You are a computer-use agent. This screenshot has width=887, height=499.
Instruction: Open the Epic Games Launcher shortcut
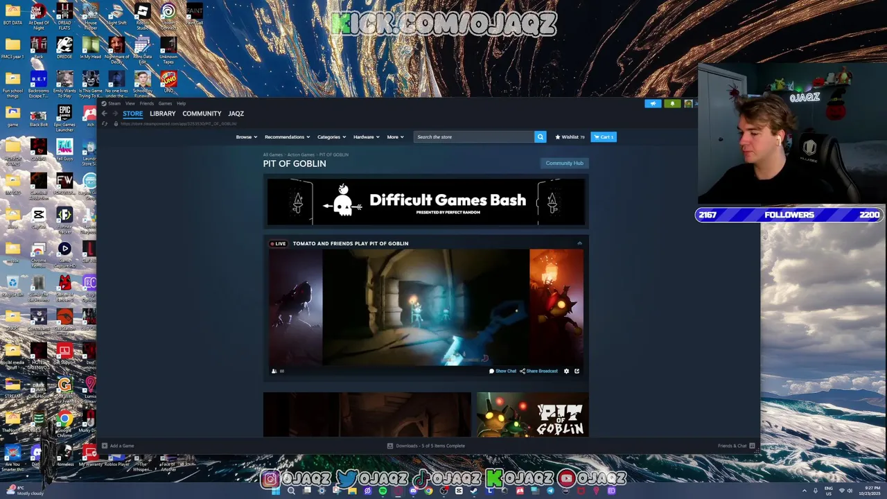coord(64,119)
